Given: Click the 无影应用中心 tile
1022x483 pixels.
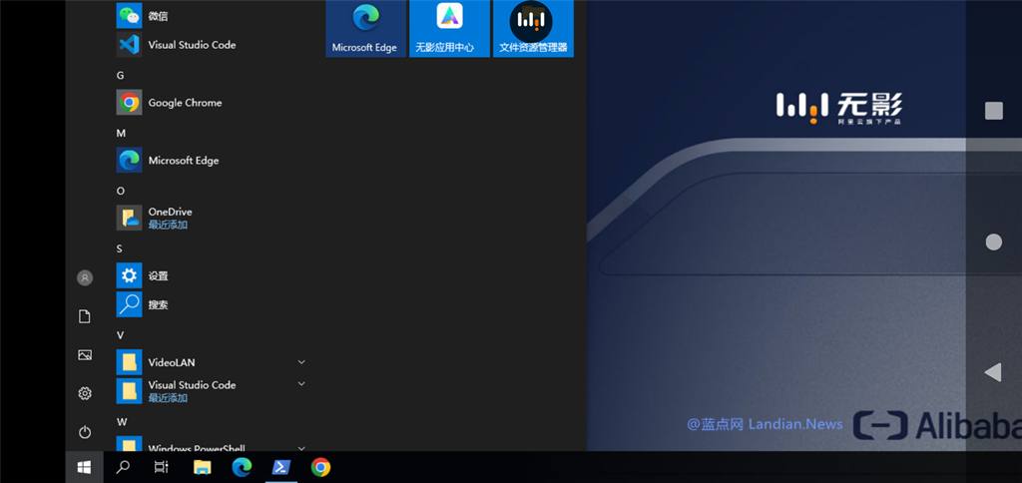Looking at the screenshot, I should coord(449,29).
